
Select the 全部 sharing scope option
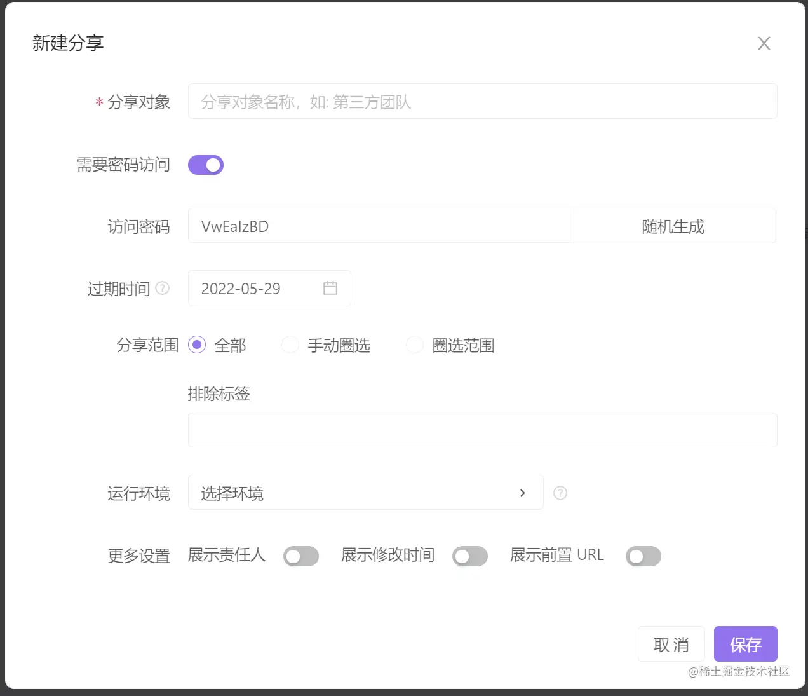[x=197, y=345]
